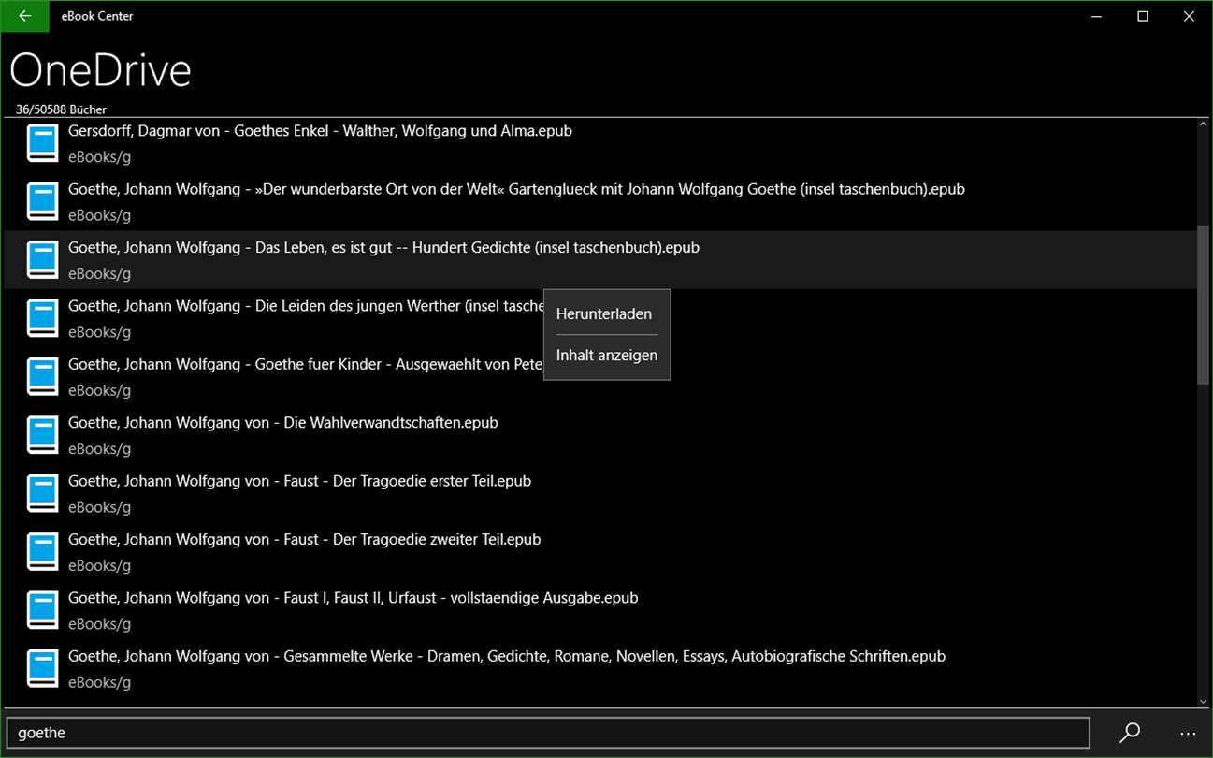This screenshot has width=1213, height=758.
Task: Select Gesammelte Werke - Dramen, Gedichte title
Action: pyautogui.click(x=507, y=656)
